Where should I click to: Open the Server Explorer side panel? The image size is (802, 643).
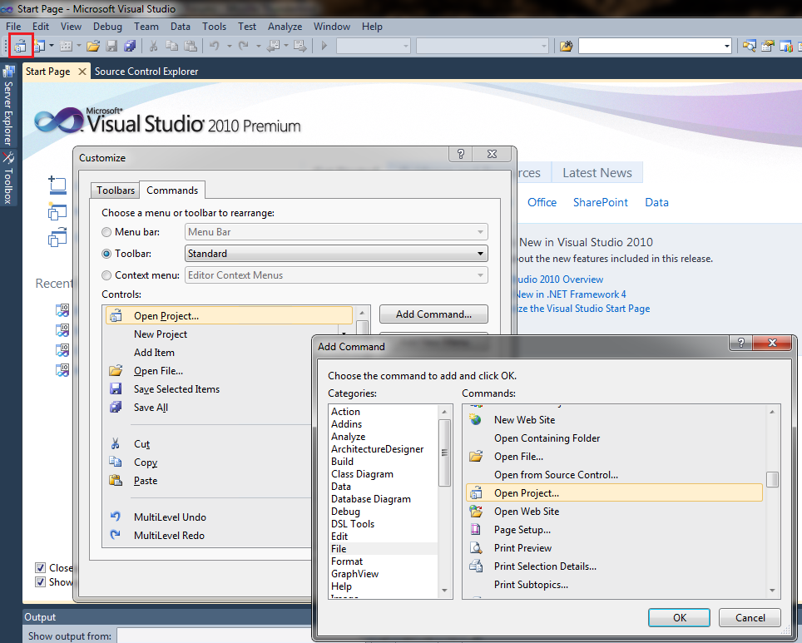(x=8, y=106)
